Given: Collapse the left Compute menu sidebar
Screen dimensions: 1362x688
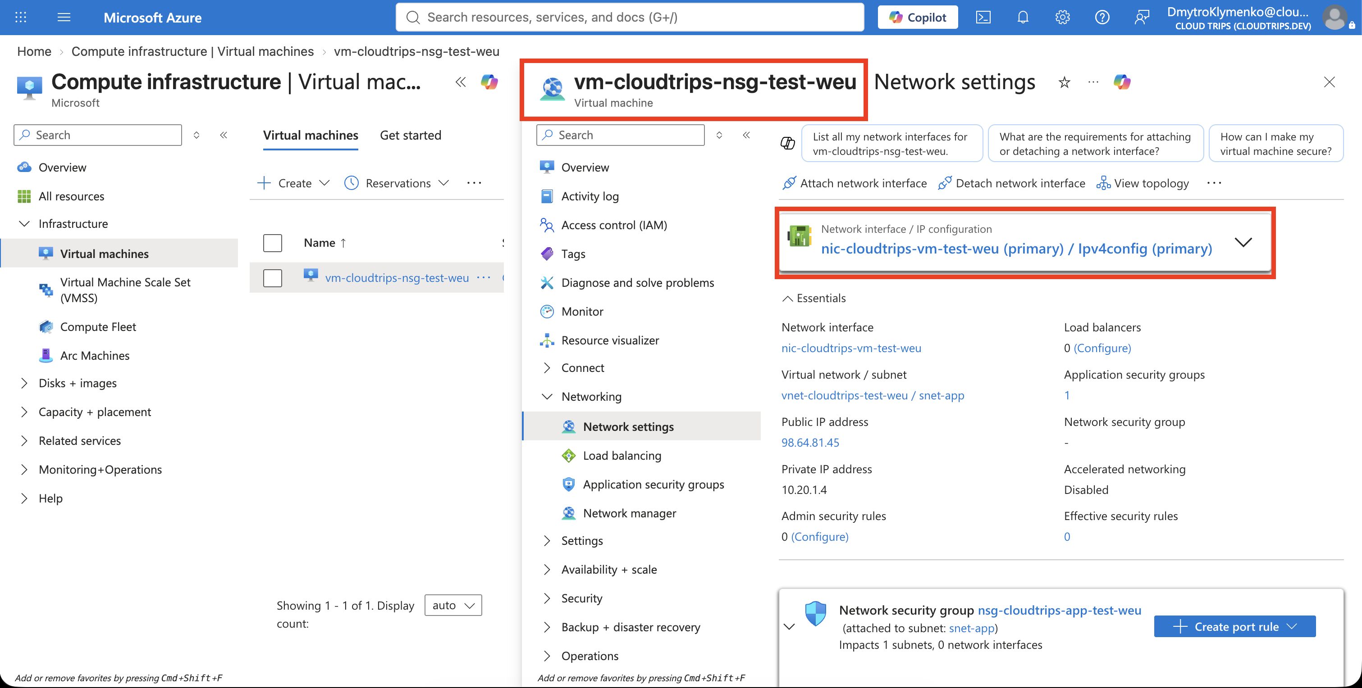Looking at the screenshot, I should (x=224, y=135).
